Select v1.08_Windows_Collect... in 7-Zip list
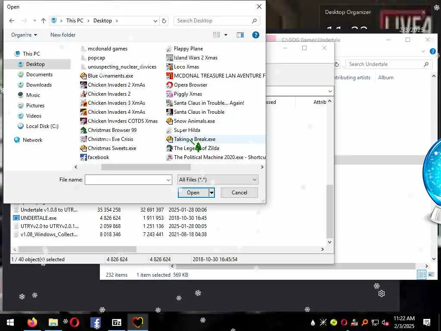Image resolution: width=441 pixels, height=331 pixels. (49, 234)
